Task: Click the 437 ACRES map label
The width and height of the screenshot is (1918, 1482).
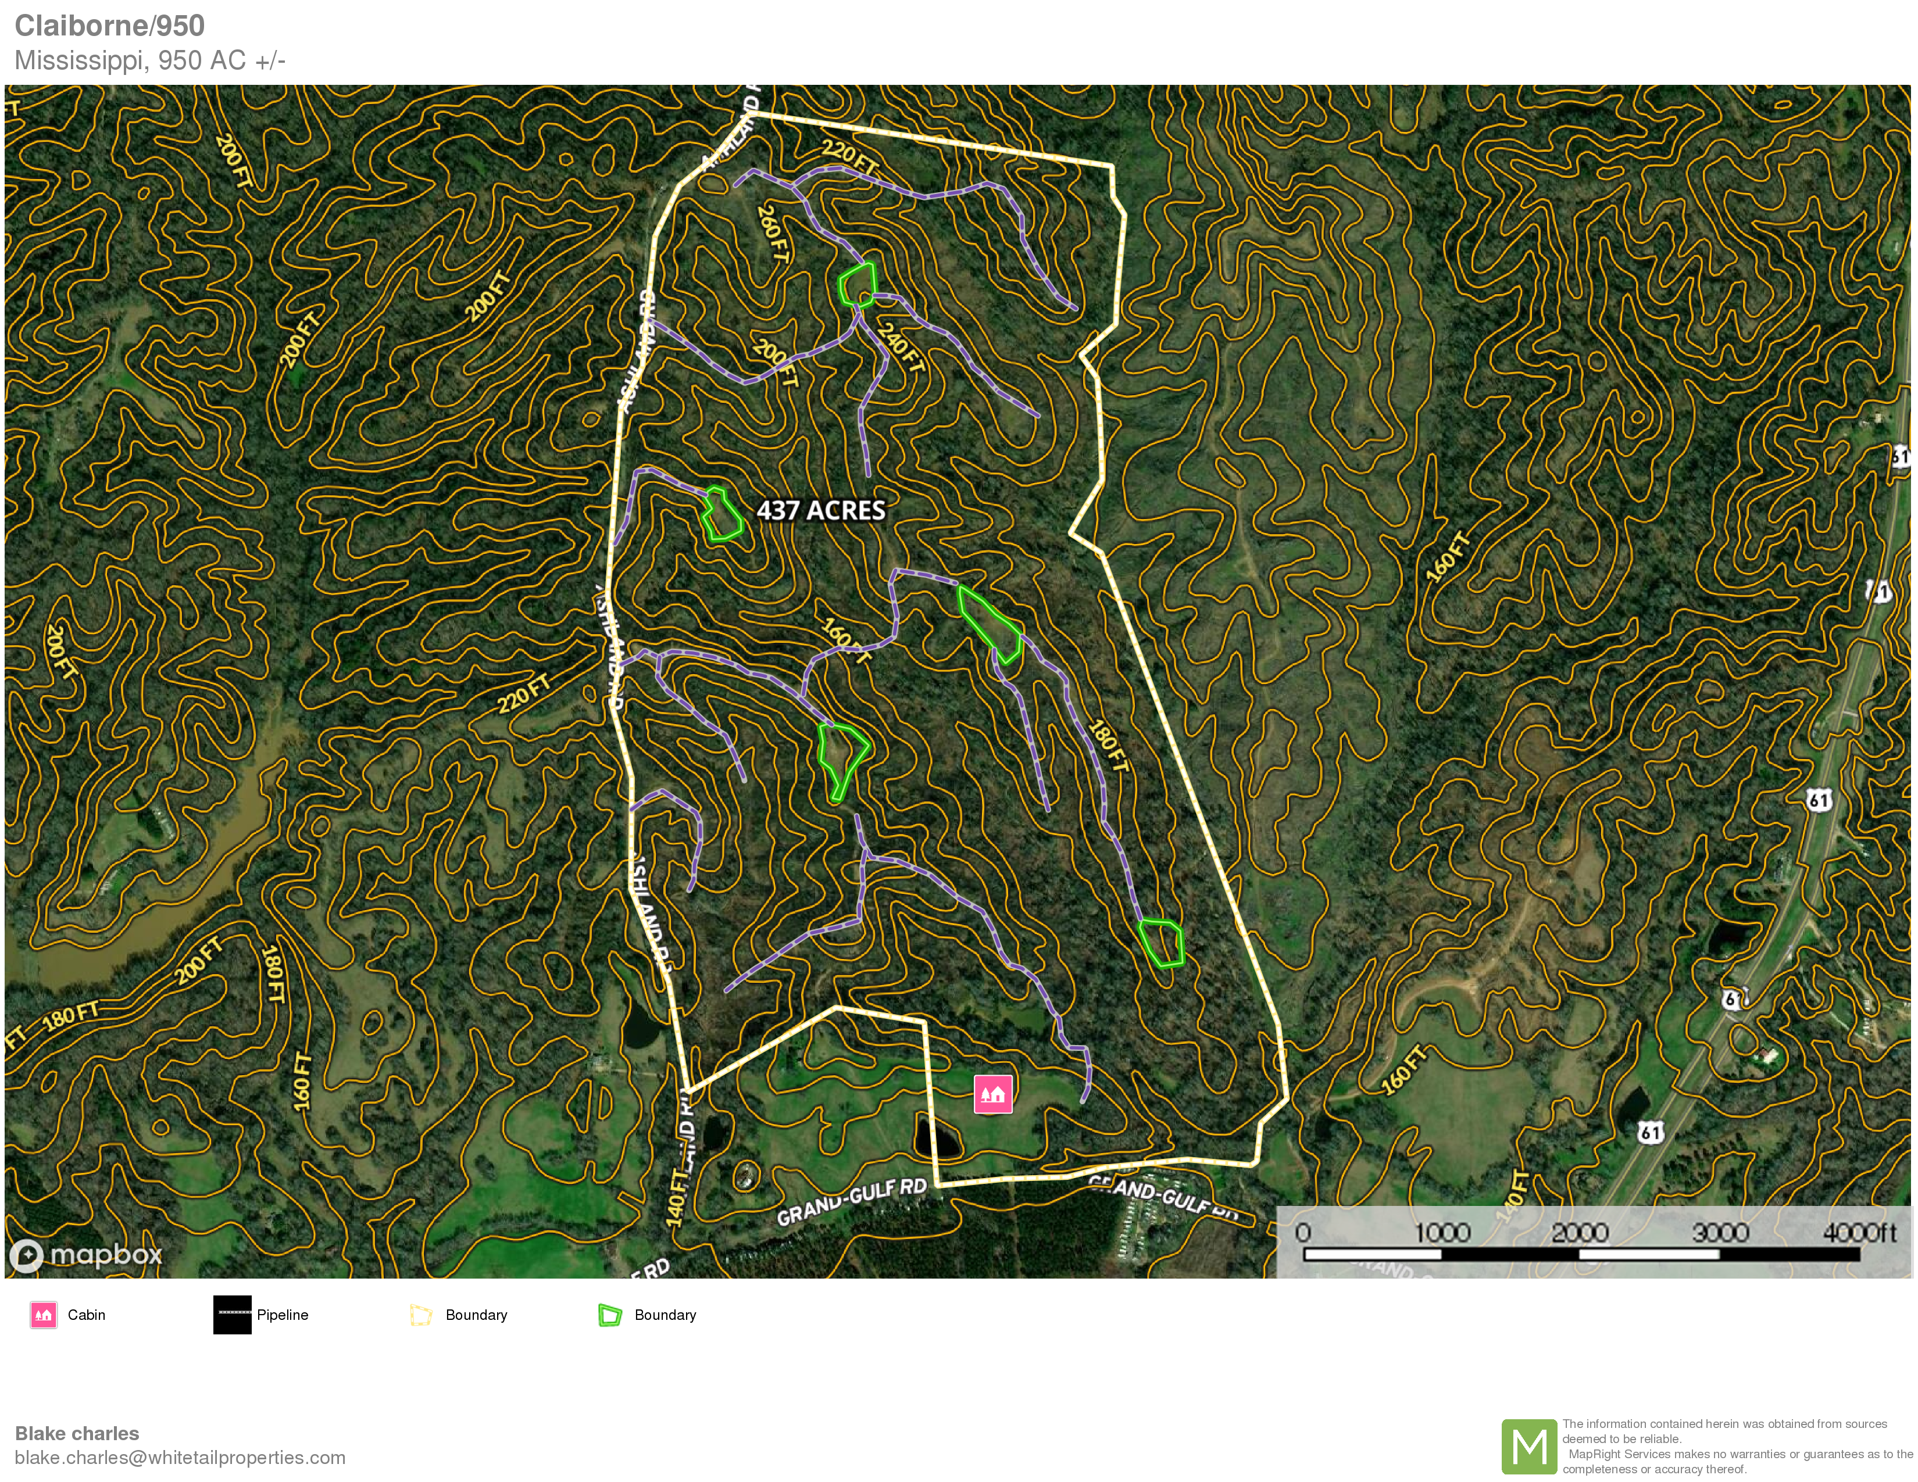Action: pos(820,510)
